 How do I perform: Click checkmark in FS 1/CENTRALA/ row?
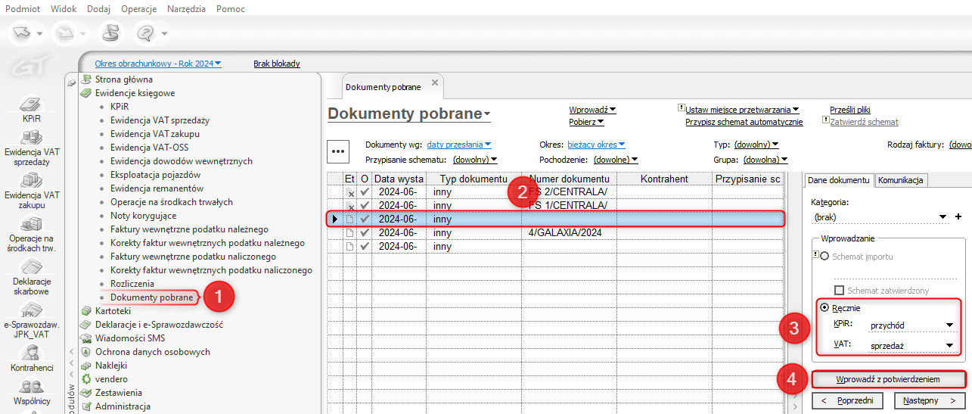click(x=365, y=206)
